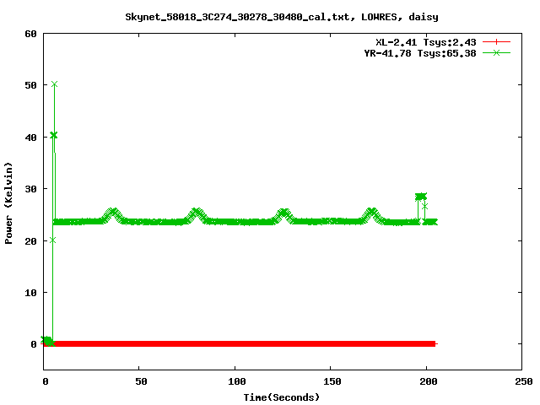Click the y-axis tick label 50
This screenshot has width=540, height=405.
pos(30,85)
